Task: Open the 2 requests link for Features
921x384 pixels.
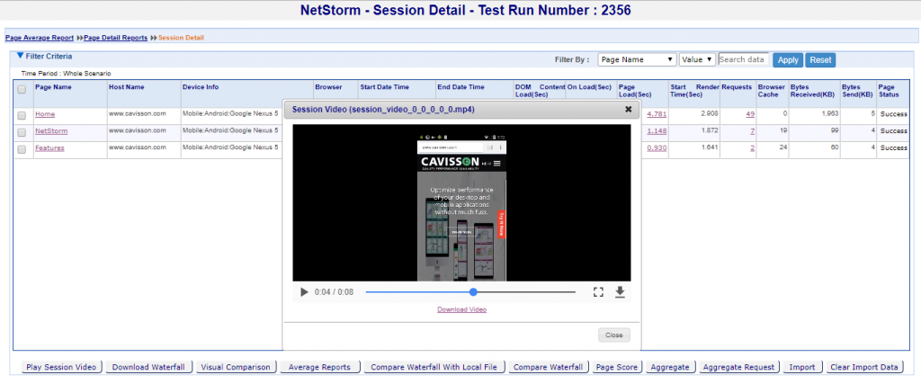Action: tap(753, 148)
